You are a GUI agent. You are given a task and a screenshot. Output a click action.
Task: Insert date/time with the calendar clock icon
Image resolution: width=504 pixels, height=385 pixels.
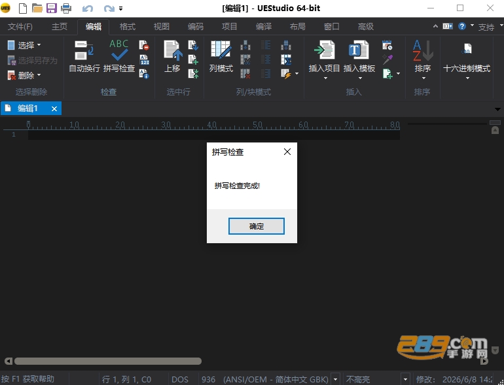(387, 45)
